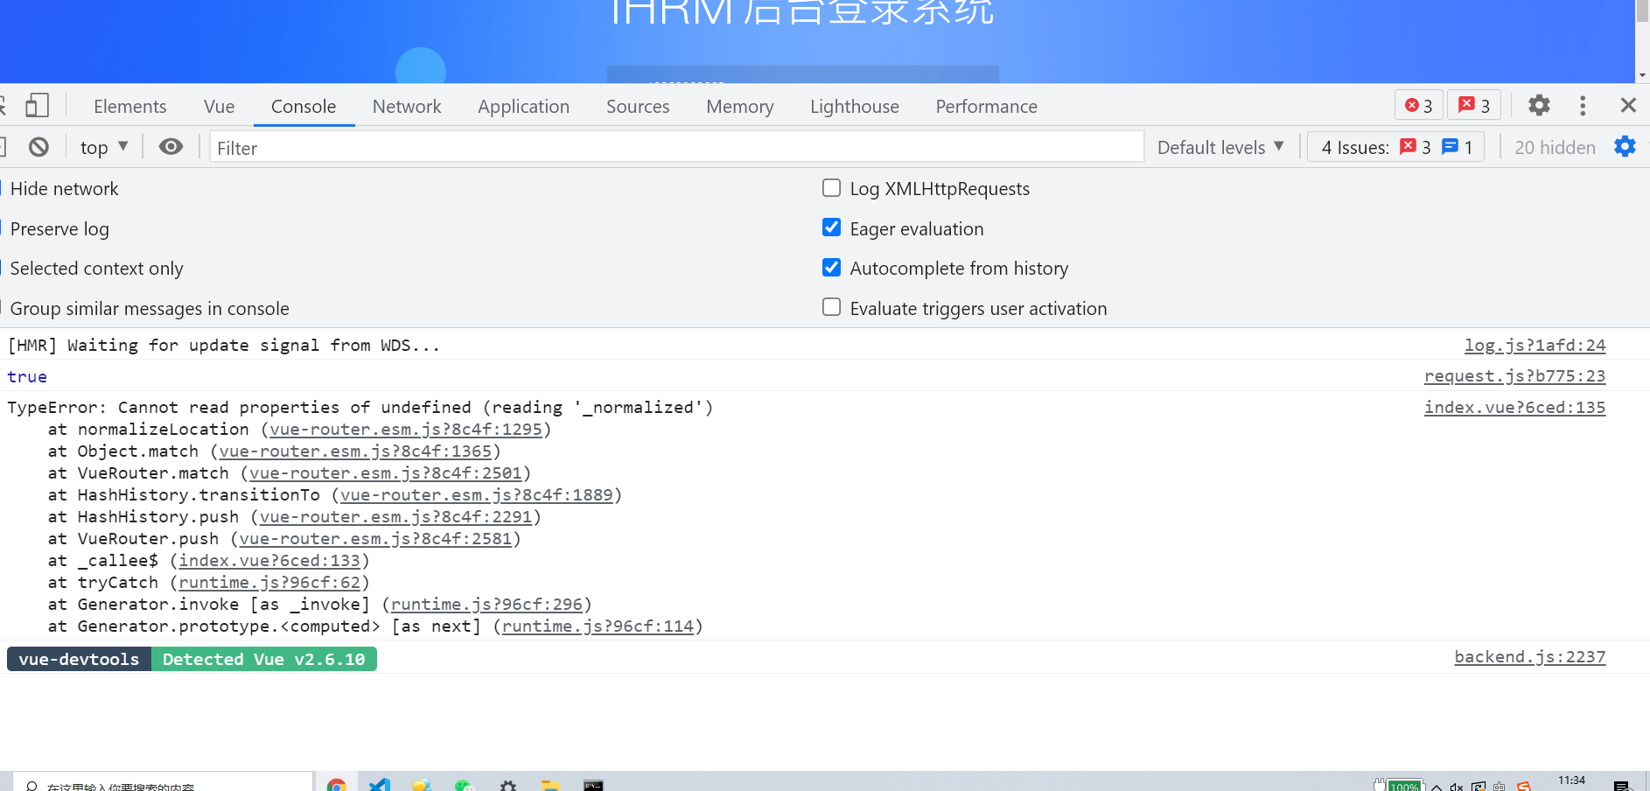Open vue-router.esm.js?8c4f:1295 stack link
Image resolution: width=1650 pixels, height=791 pixels.
pyautogui.click(x=406, y=429)
